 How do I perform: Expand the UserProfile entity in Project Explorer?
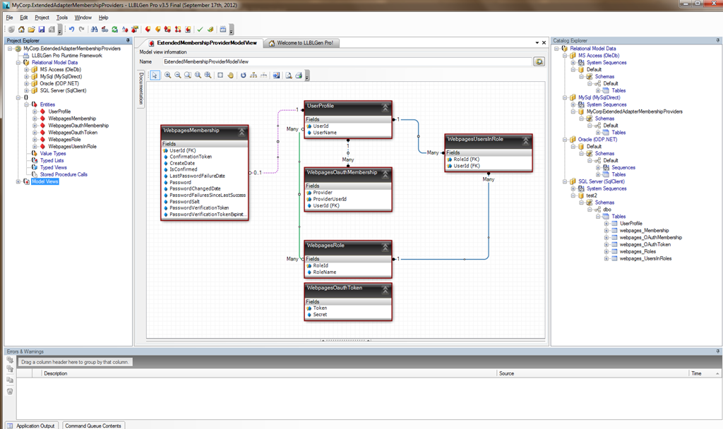pyautogui.click(x=35, y=111)
